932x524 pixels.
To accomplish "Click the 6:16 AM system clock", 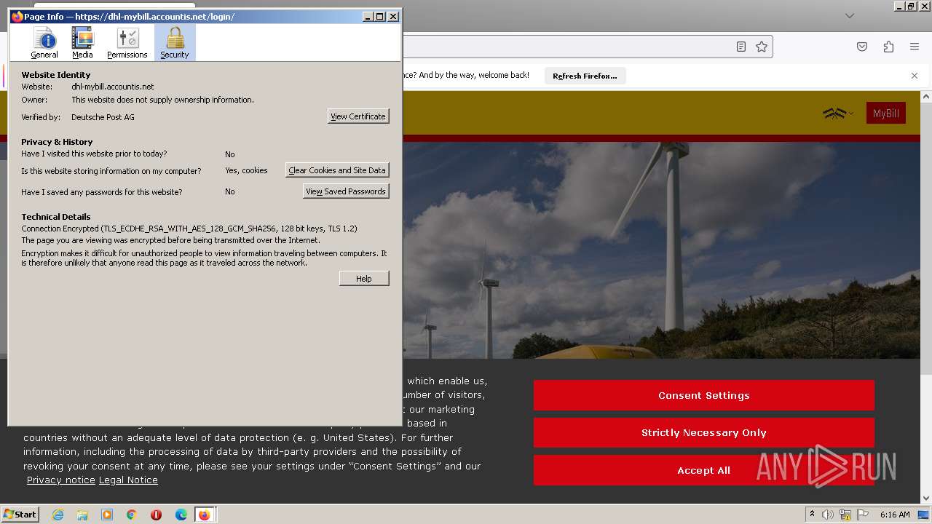I will click(x=895, y=515).
